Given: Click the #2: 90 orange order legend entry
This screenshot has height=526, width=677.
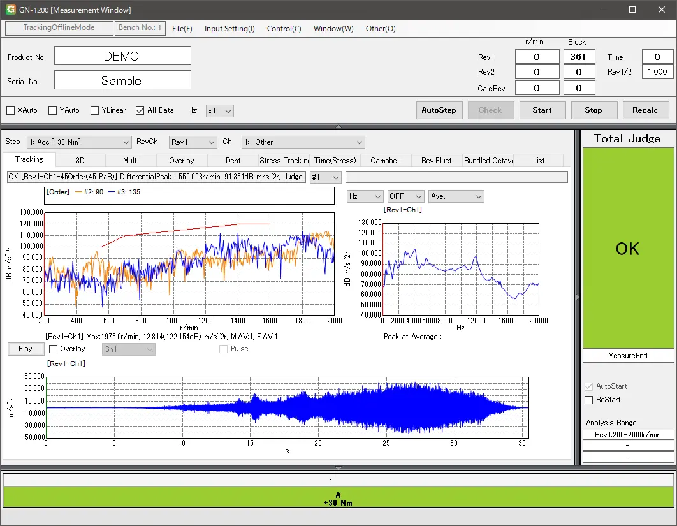Looking at the screenshot, I should tap(89, 192).
